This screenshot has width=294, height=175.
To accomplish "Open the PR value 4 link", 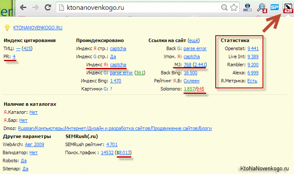I will [14, 57].
